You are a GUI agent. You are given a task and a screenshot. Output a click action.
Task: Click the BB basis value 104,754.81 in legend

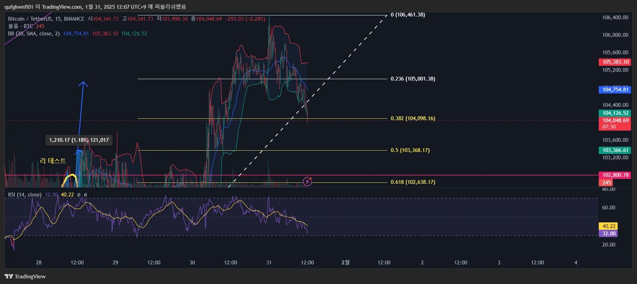coord(76,34)
